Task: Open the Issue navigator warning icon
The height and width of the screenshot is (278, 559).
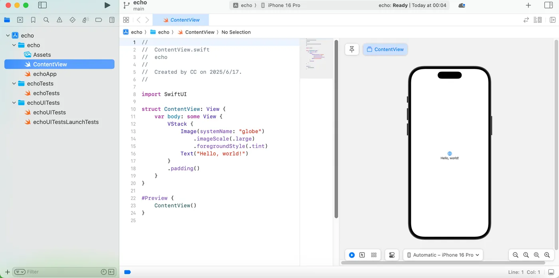Action: 59,20
